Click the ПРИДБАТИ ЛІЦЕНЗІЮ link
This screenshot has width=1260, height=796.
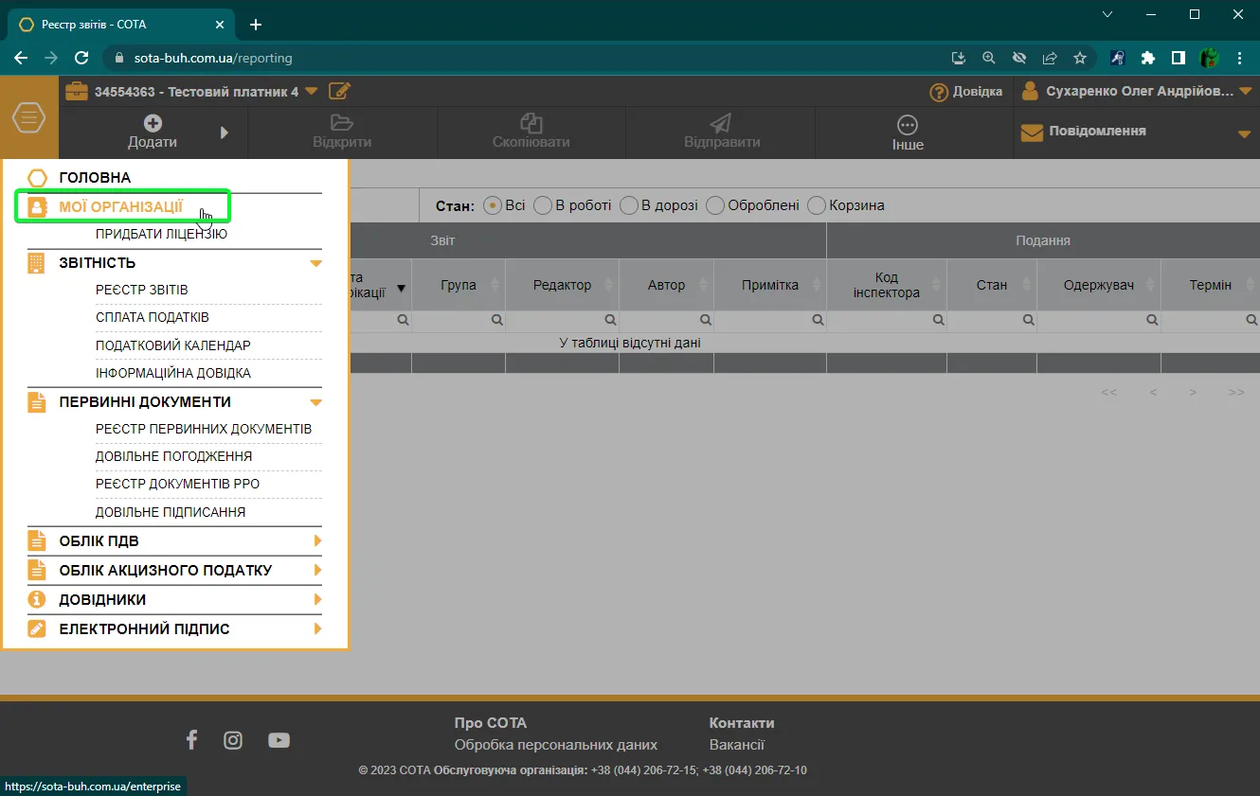point(161,234)
